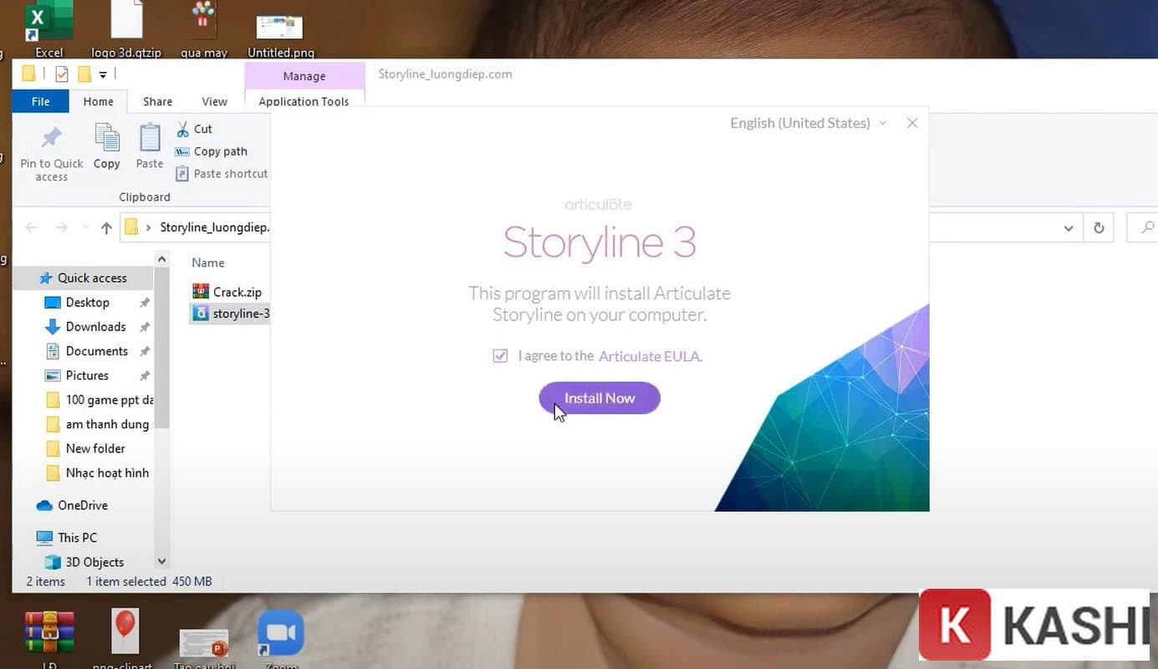Open the Share ribbon tab
This screenshot has height=669, width=1158.
click(157, 101)
